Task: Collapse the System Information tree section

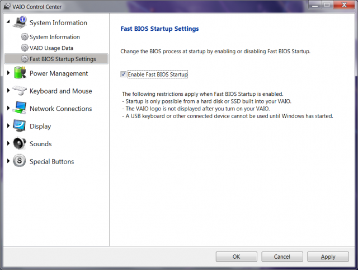Action: coord(8,22)
